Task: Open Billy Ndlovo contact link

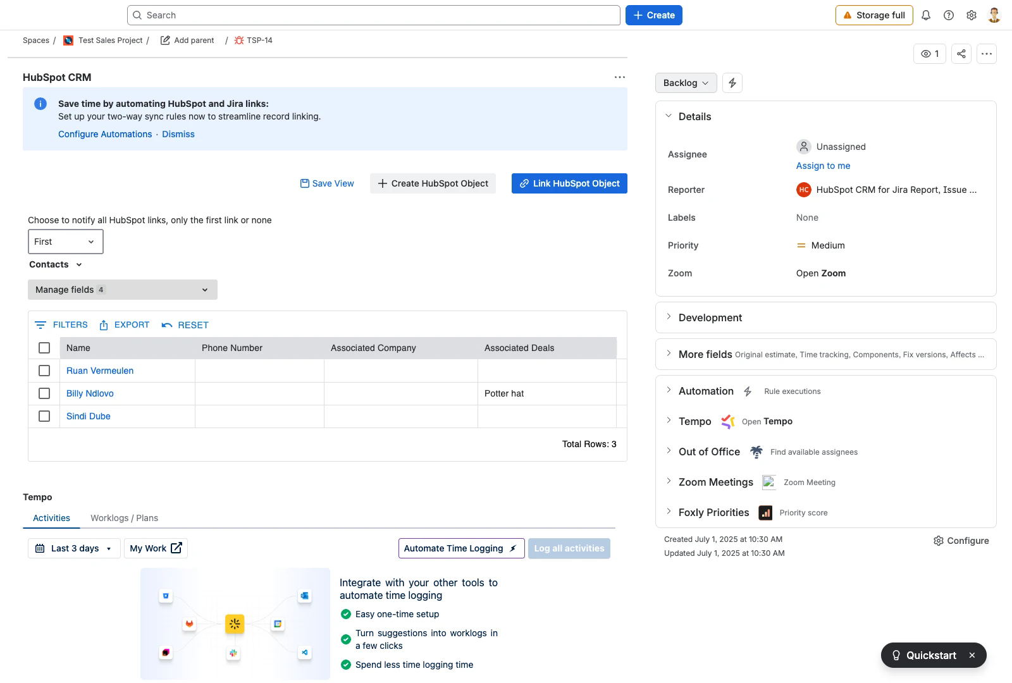Action: 90,393
